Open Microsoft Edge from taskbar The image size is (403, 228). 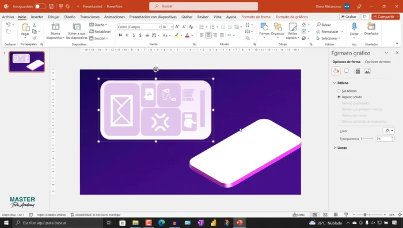click(161, 223)
